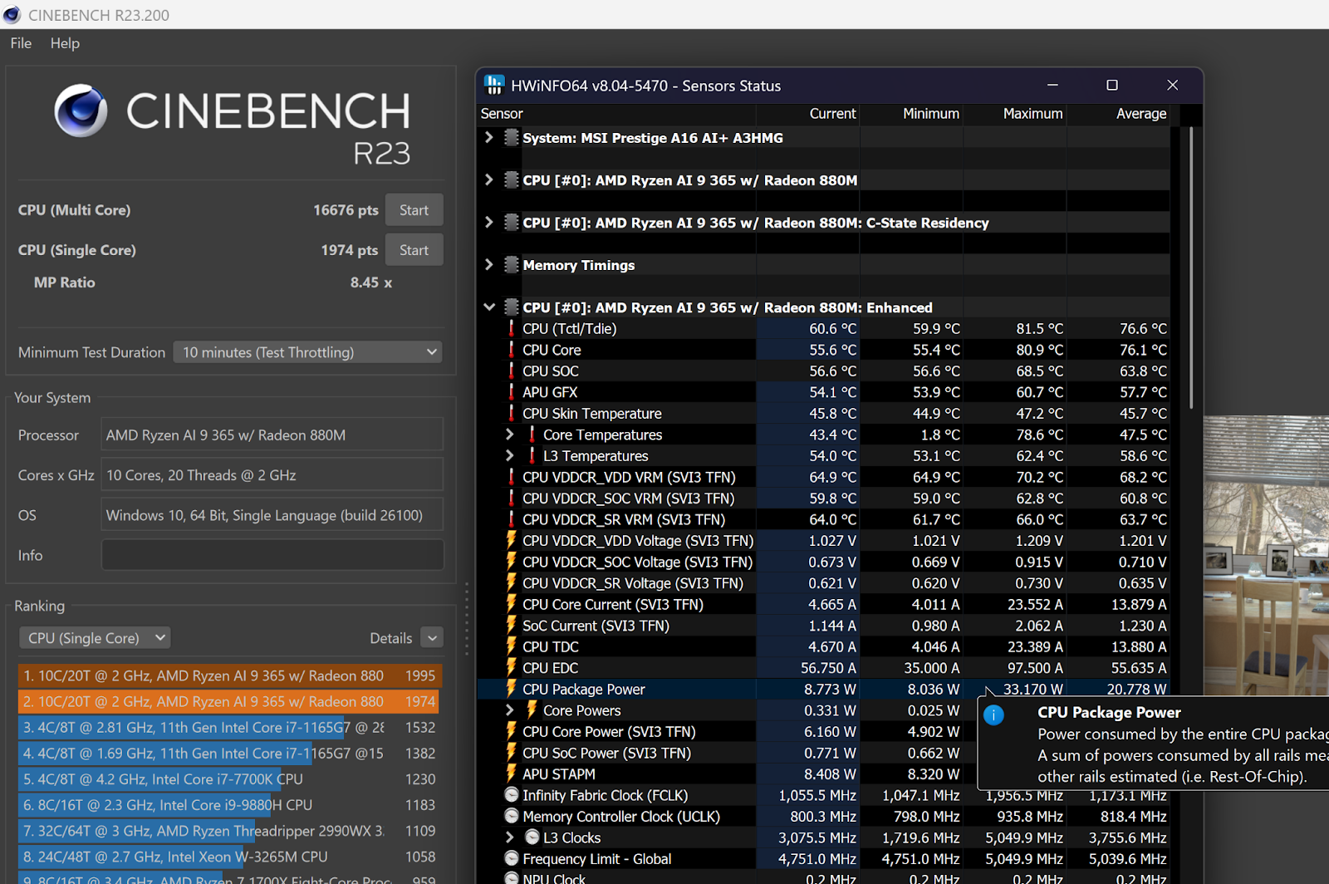Expand the L3 Clocks subgroup
This screenshot has height=884, width=1329.
click(x=510, y=837)
